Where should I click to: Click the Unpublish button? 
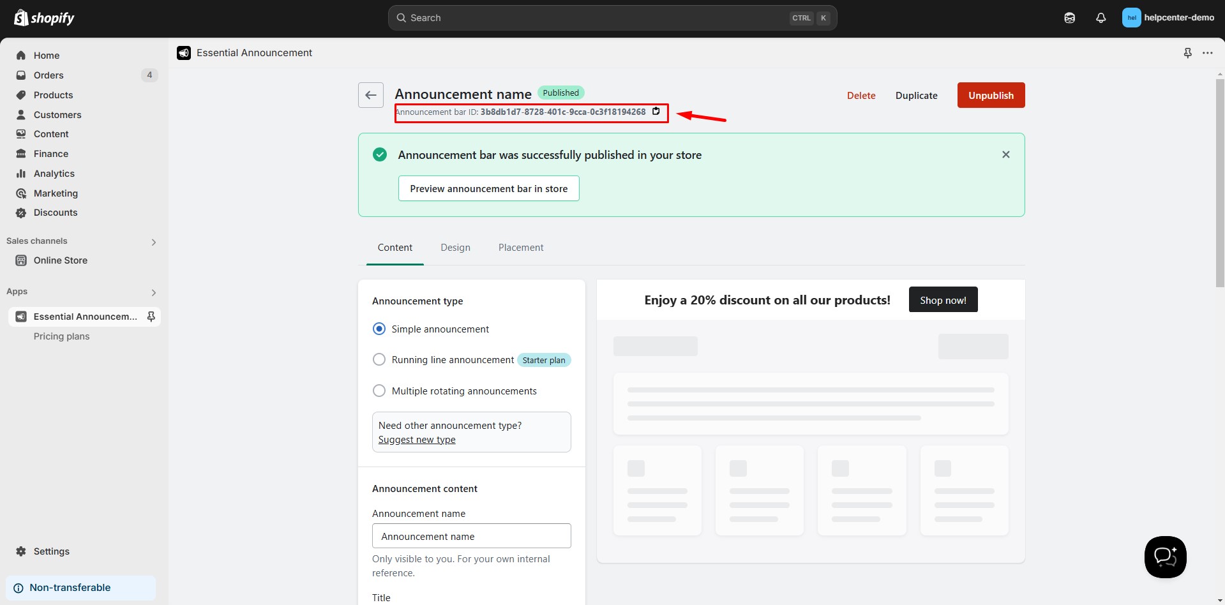pyautogui.click(x=990, y=95)
